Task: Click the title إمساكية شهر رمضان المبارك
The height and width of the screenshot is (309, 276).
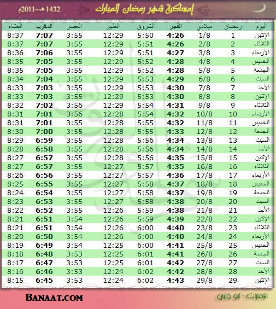Action: click(144, 9)
